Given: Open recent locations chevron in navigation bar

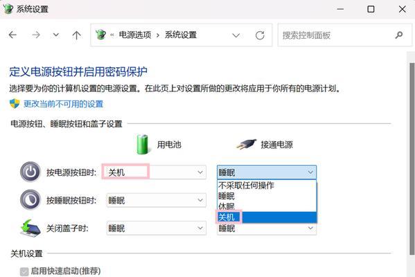Looking at the screenshot, I should 56,35.
